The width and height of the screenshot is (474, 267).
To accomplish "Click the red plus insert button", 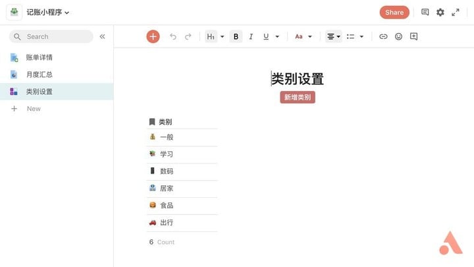I will click(x=153, y=37).
